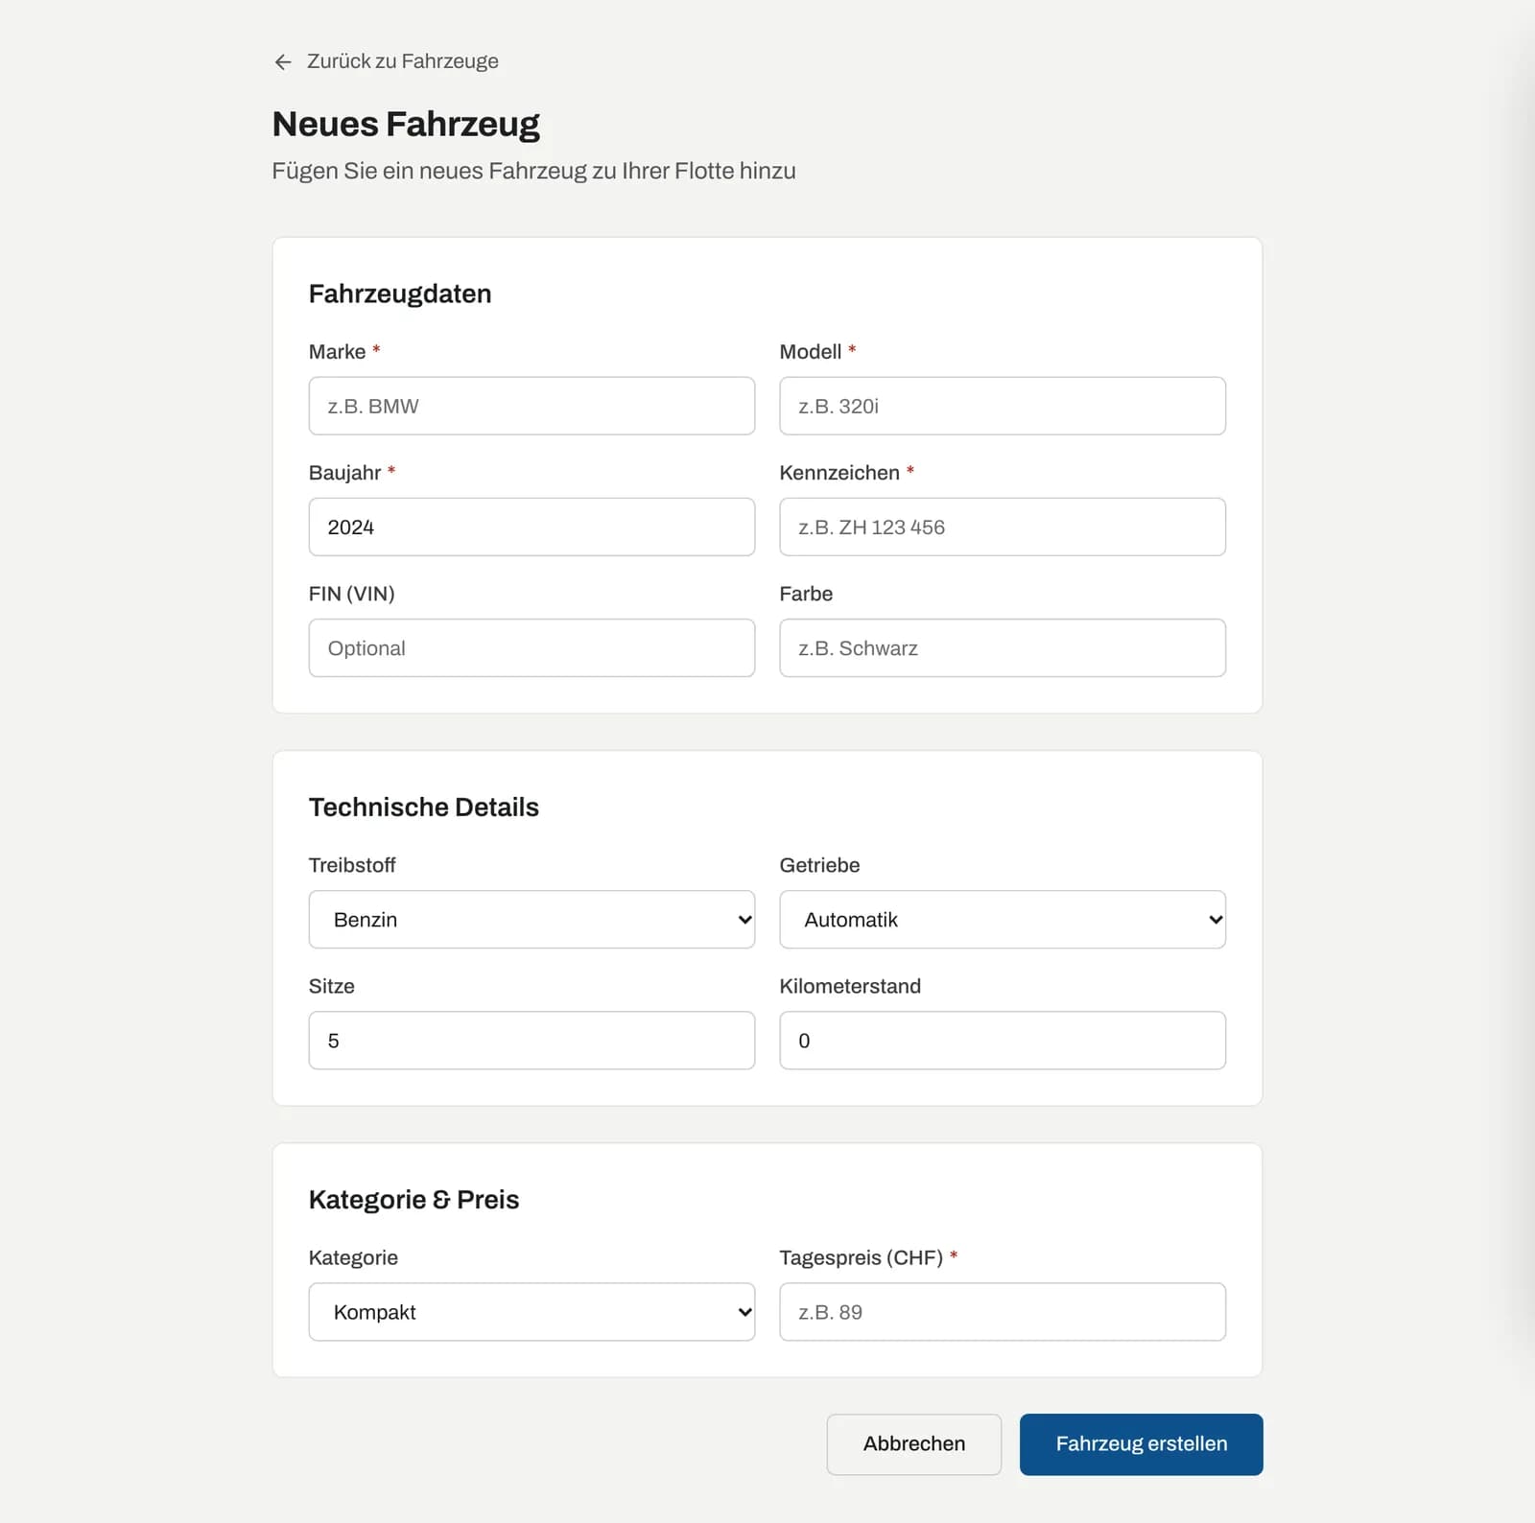The width and height of the screenshot is (1535, 1523).
Task: Focus the Tagespreis (CHF) input field
Action: [x=1003, y=1312]
